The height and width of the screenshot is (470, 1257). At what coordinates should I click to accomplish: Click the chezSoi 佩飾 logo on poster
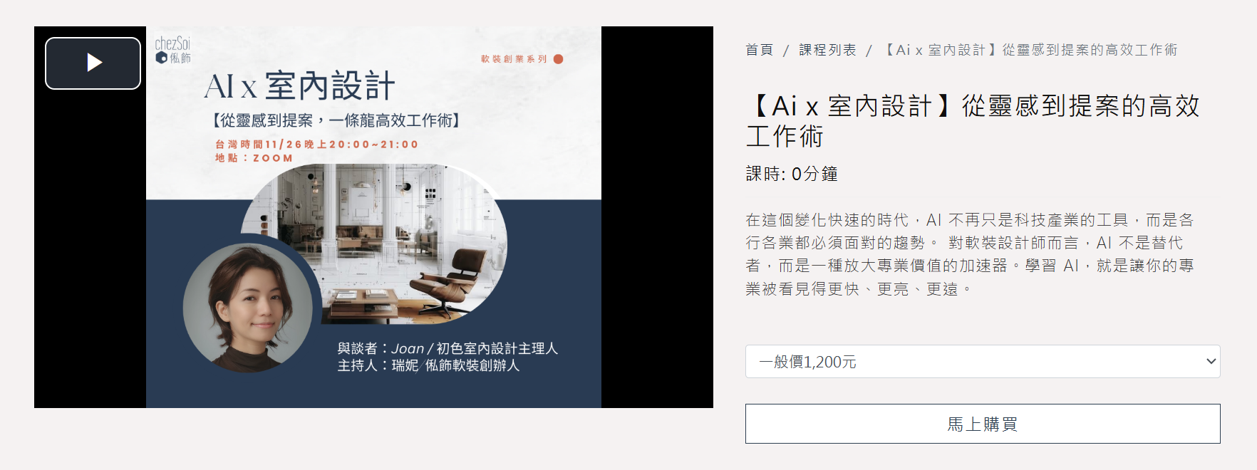click(173, 51)
